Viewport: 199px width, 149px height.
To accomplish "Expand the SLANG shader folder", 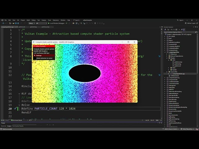I will pos(169,70).
